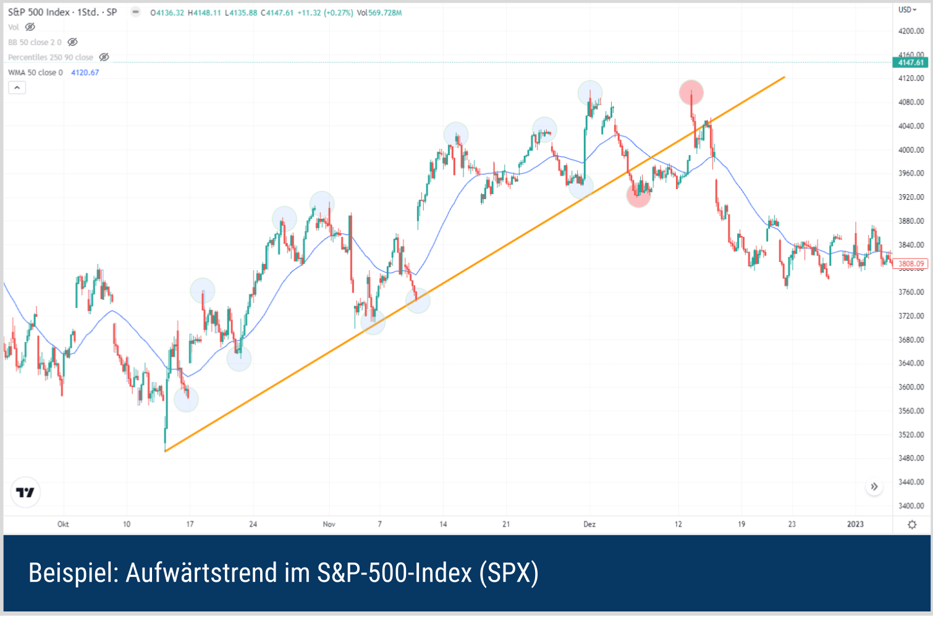This screenshot has width=933, height=617.
Task: Click the +11.32 (+0.27%) change value
Action: point(325,12)
